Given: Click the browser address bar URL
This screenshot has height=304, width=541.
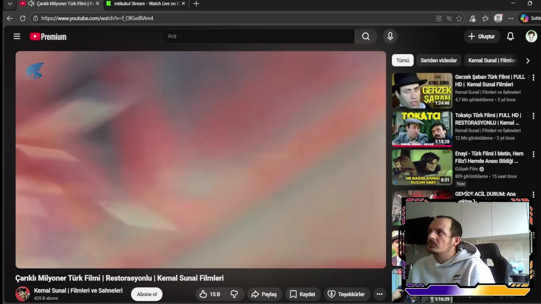Looking at the screenshot, I should click(97, 18).
